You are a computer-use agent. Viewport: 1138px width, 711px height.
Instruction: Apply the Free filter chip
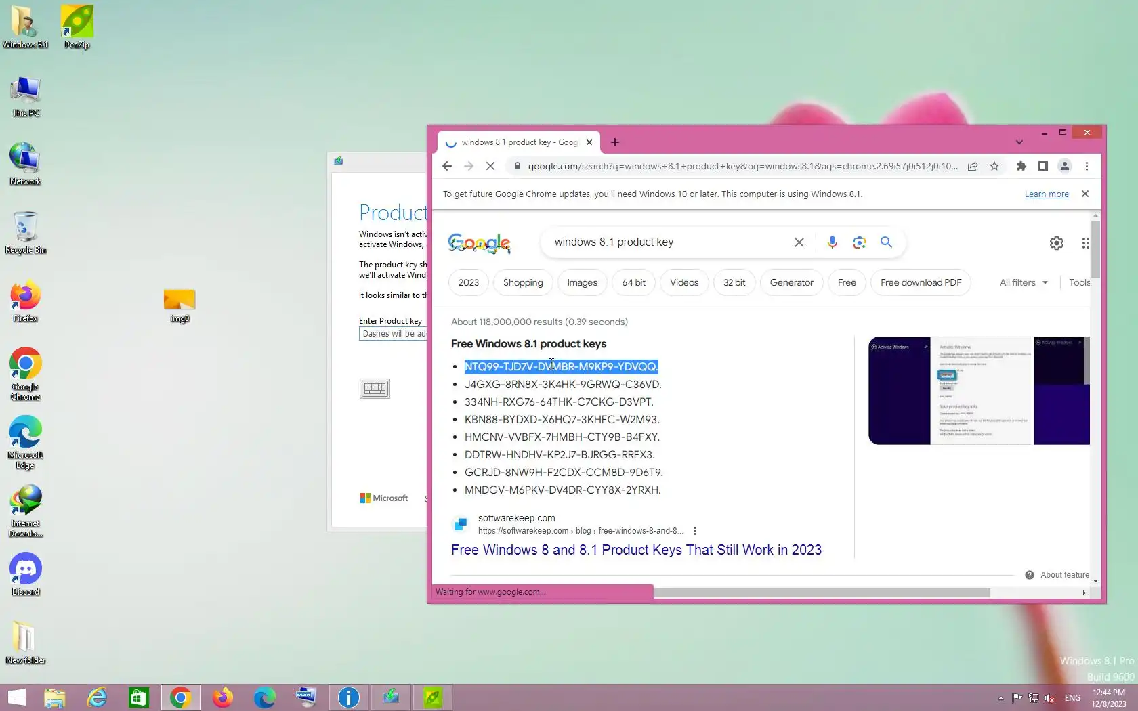[847, 282]
